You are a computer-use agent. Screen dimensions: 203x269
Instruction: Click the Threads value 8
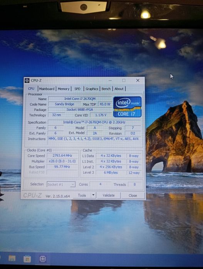(135, 184)
